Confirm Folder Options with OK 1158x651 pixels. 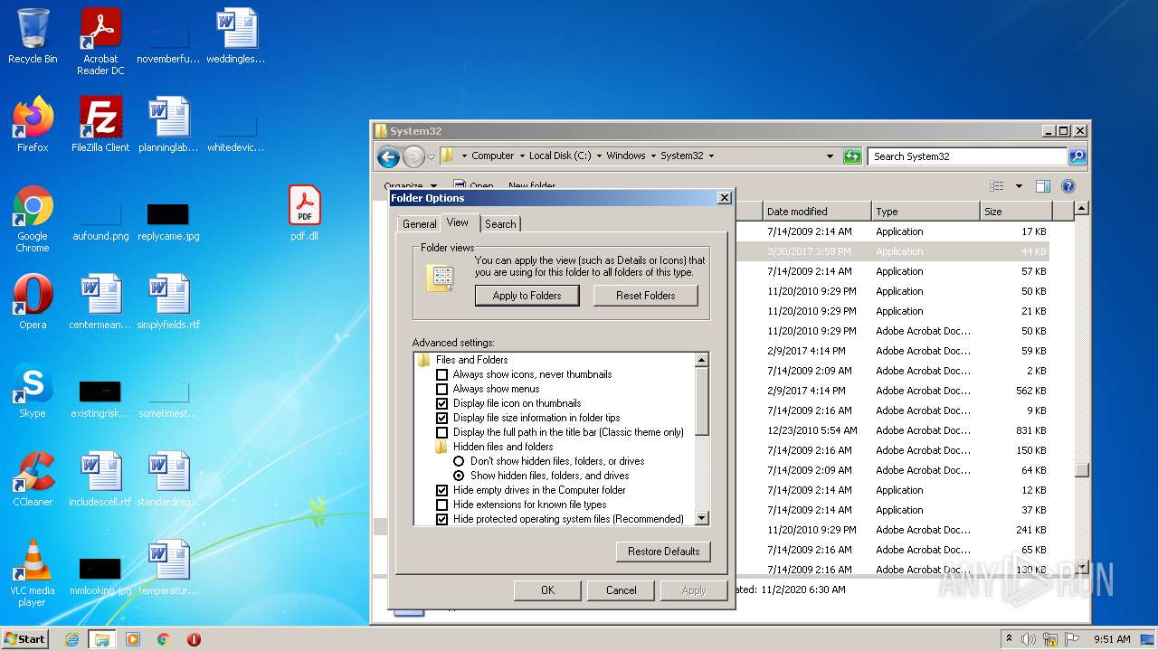[x=547, y=590]
